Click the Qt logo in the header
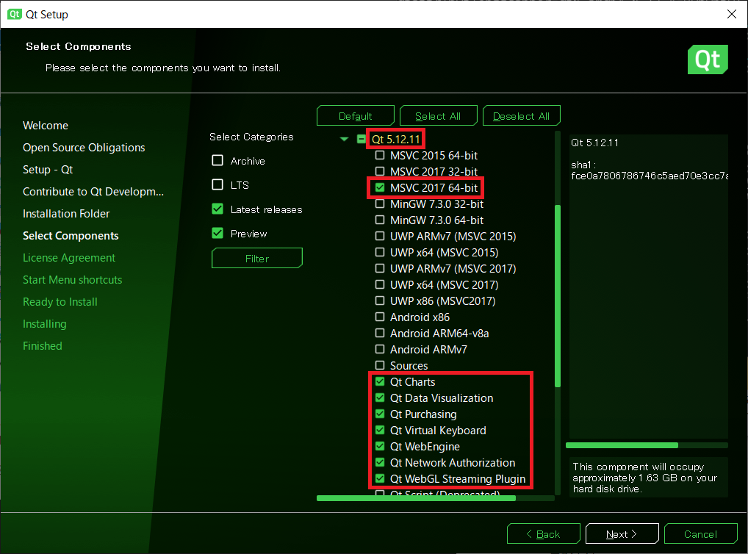Viewport: 748px width, 554px height. coord(708,60)
